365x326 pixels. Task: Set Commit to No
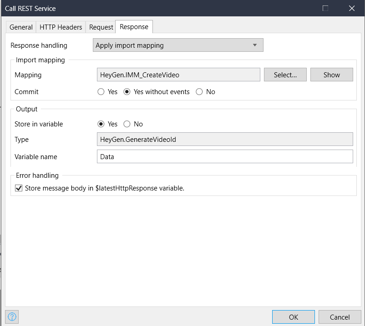199,92
